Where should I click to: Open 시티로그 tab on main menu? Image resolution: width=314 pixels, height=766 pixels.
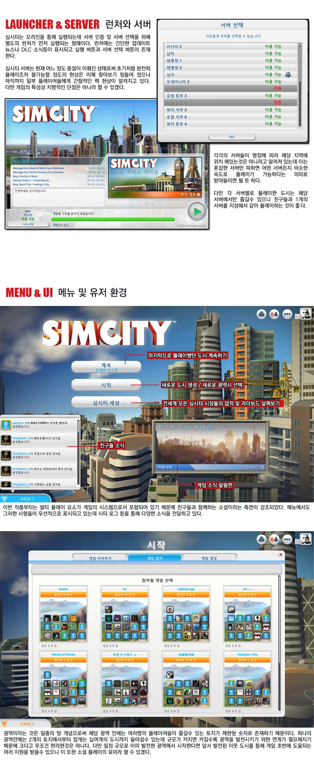click(x=26, y=499)
